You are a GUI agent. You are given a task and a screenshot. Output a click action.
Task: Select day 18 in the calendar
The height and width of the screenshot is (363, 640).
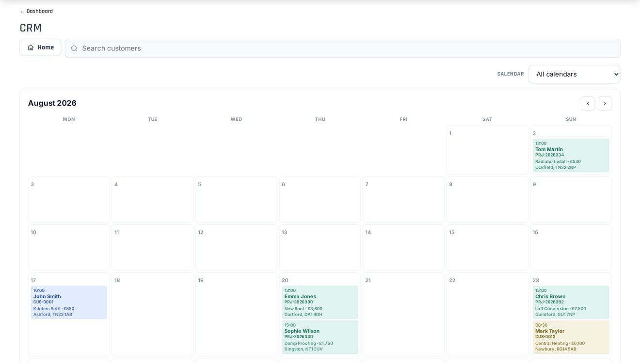[152, 315]
